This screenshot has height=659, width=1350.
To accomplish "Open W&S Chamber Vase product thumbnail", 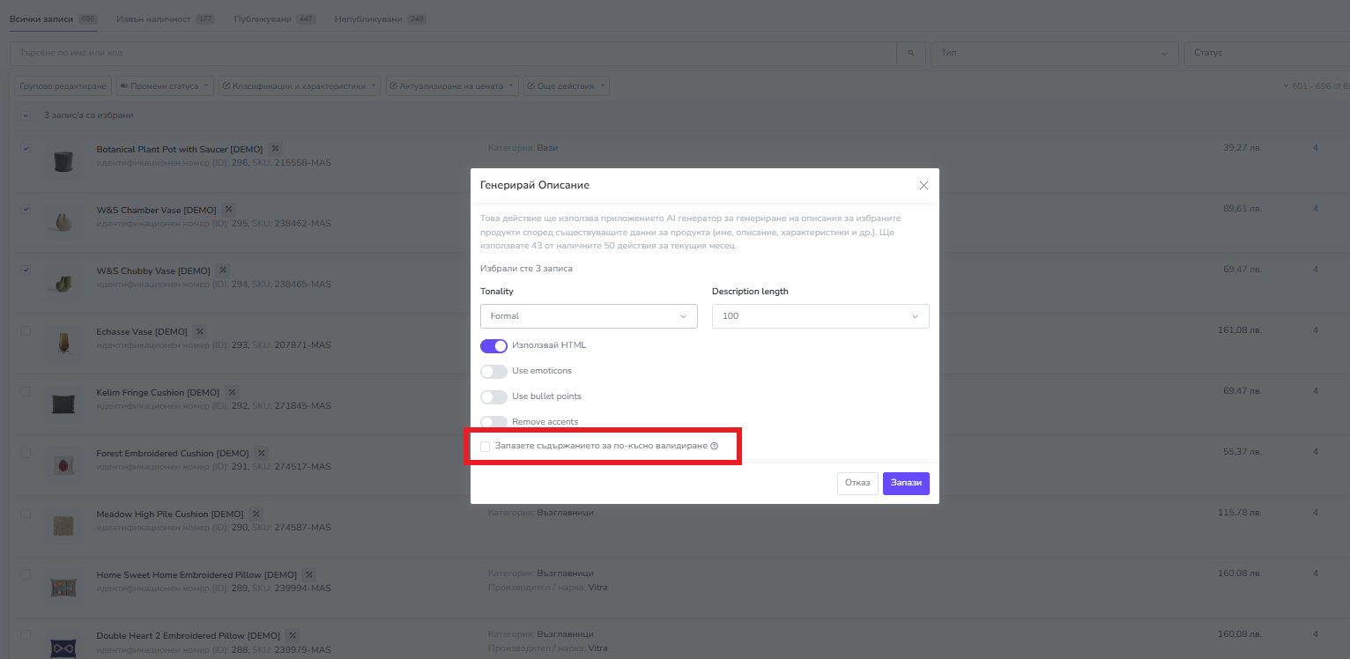I will click(x=63, y=222).
